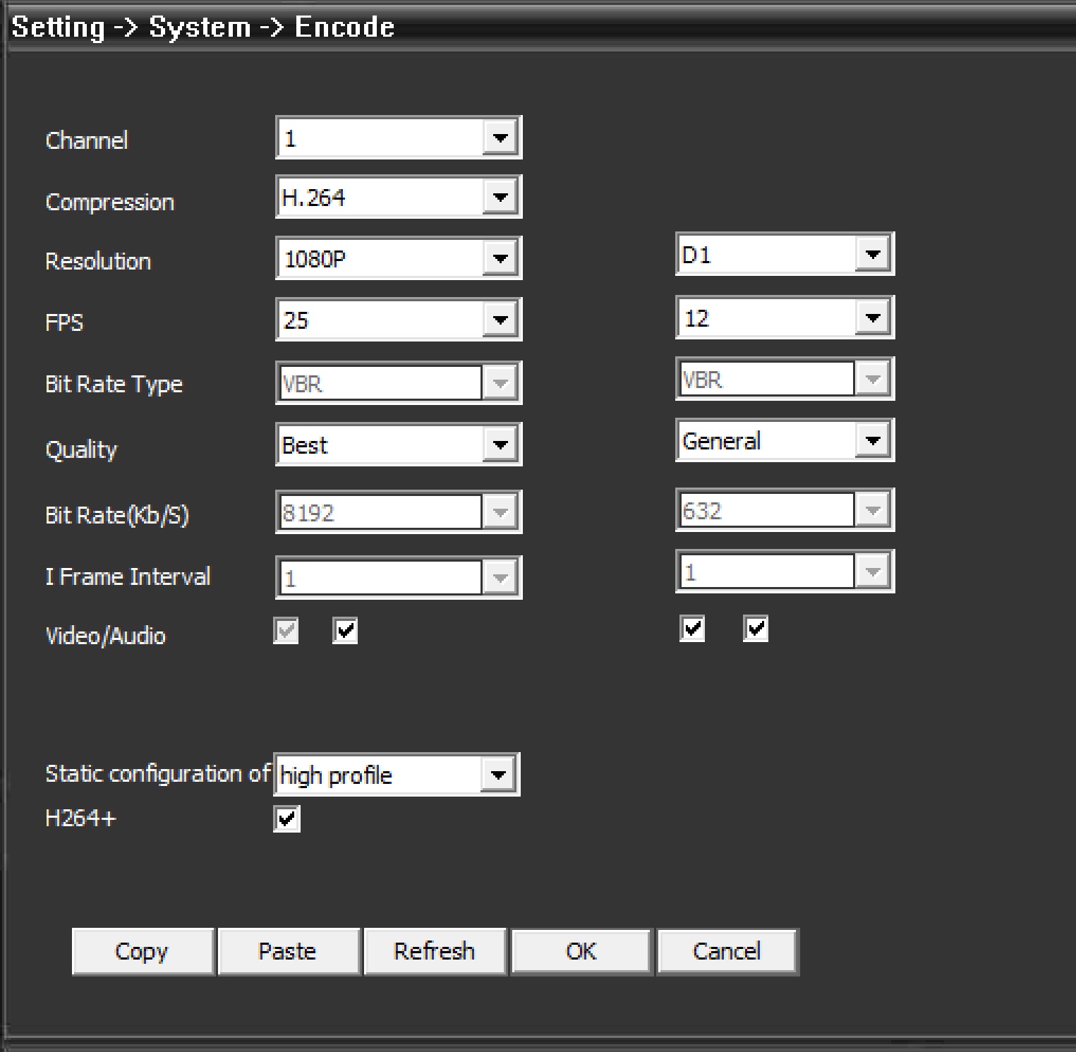
Task: Click the Paste button
Action: tap(288, 952)
